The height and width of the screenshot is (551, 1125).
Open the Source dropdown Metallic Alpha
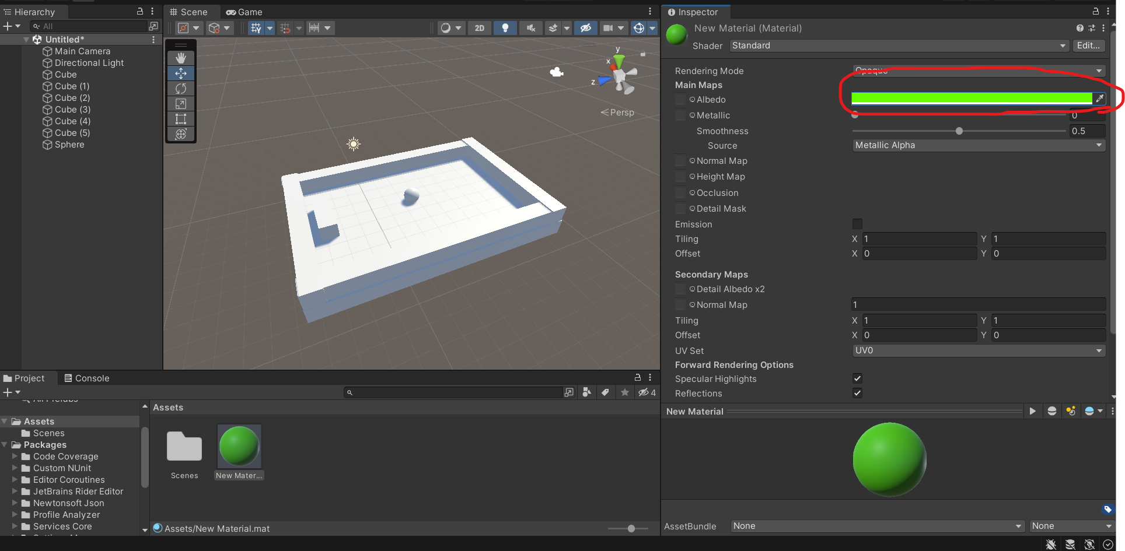click(978, 145)
